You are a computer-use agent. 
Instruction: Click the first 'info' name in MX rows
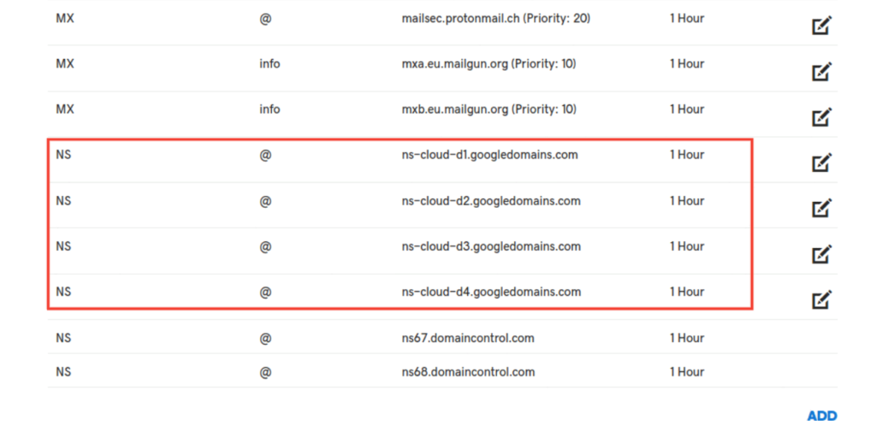click(x=269, y=64)
